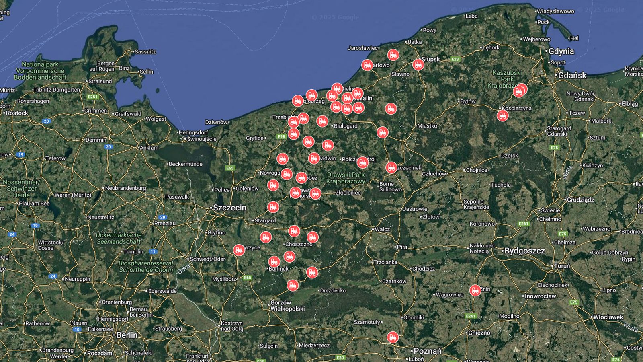643x362 pixels.
Task: Select the tractor marker next to Świdwin
Action: click(x=314, y=158)
